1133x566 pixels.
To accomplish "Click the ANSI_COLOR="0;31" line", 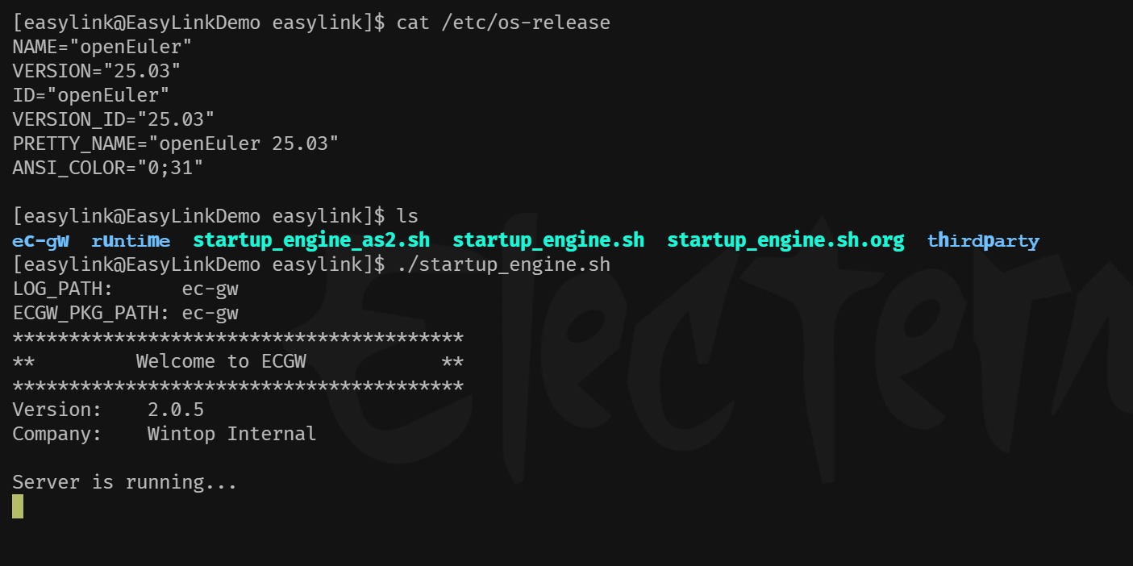I will pyautogui.click(x=108, y=168).
